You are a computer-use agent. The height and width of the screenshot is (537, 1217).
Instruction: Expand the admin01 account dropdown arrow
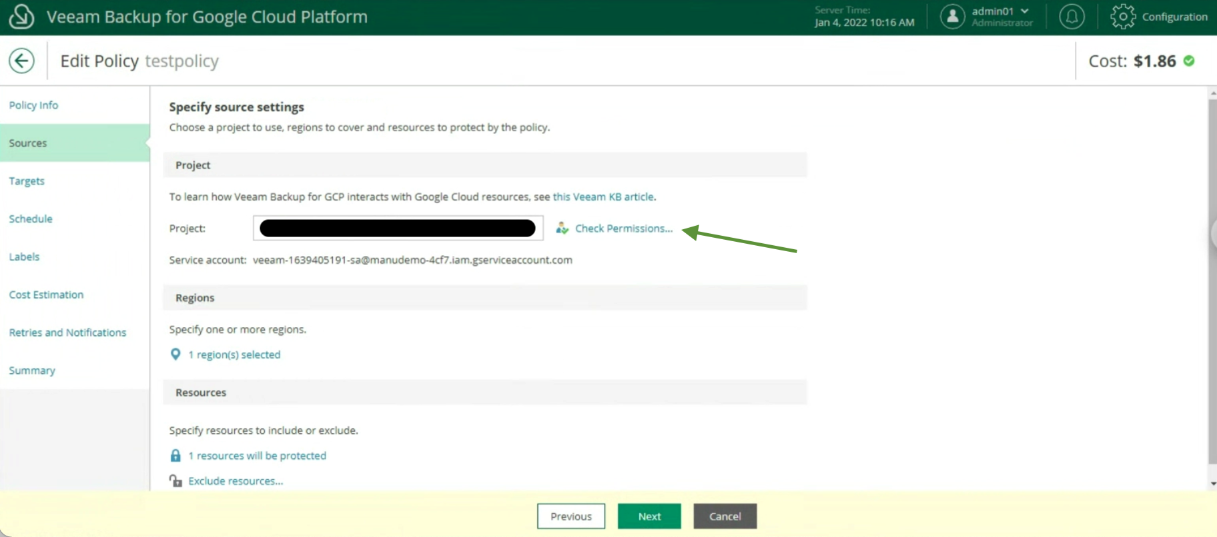coord(1025,11)
